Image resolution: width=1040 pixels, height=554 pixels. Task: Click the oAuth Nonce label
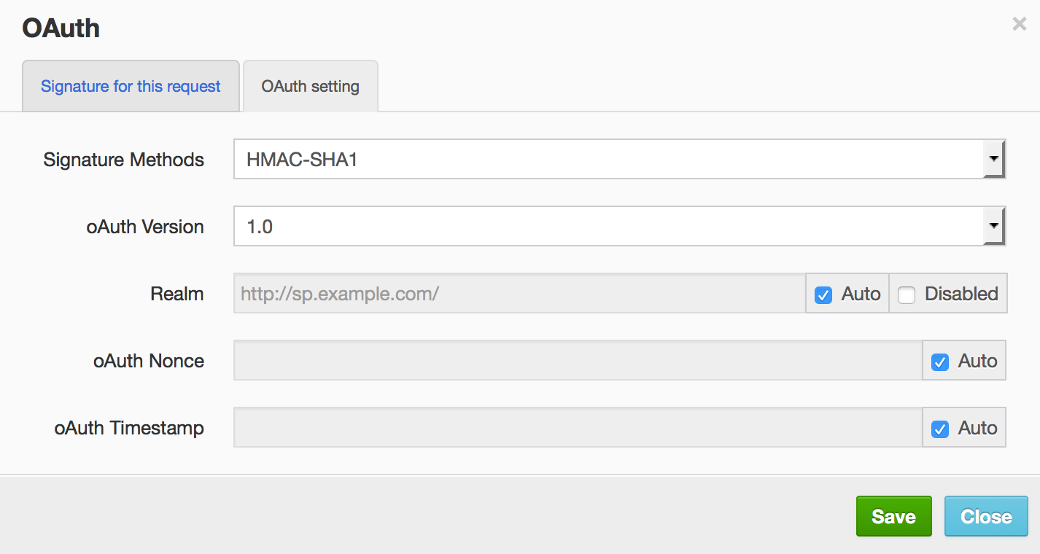click(x=148, y=361)
